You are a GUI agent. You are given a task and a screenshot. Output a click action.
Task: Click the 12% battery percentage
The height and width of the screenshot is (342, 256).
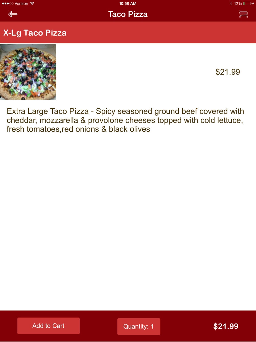238,4
